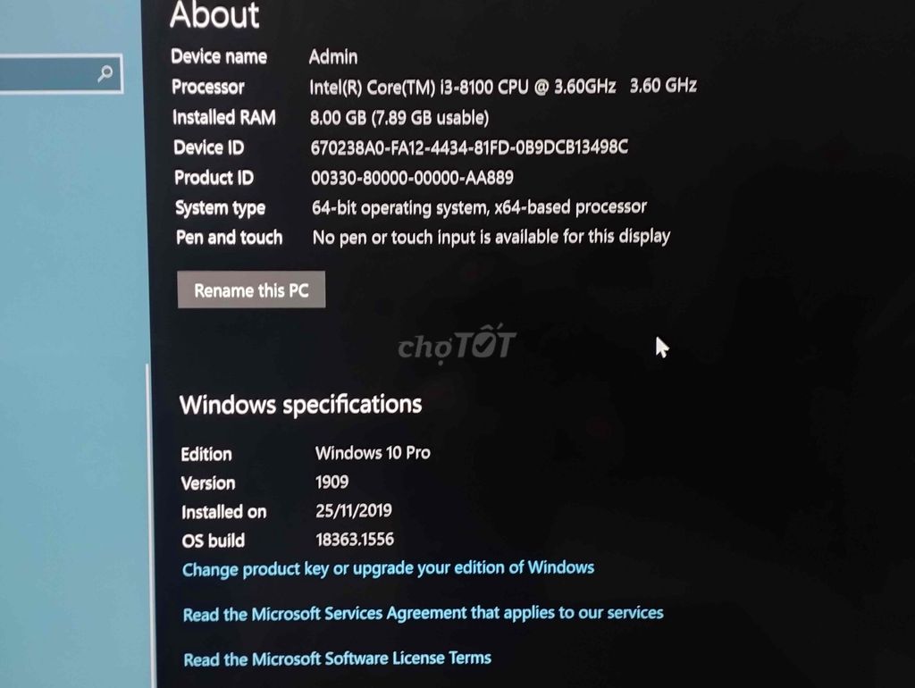The width and height of the screenshot is (915, 688).
Task: Click the Device ID label
Action: point(209,147)
